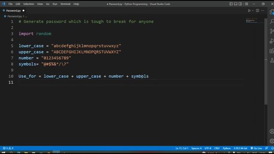This screenshot has width=274, height=154.
Task: Click line number 1 in gutter
Action: 12,22
